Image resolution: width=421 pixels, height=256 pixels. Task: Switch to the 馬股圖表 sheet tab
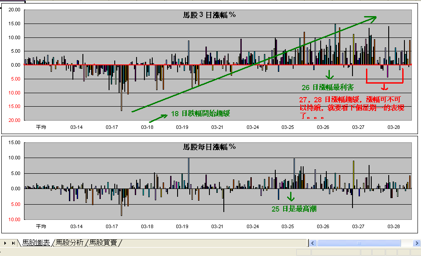coord(36,243)
